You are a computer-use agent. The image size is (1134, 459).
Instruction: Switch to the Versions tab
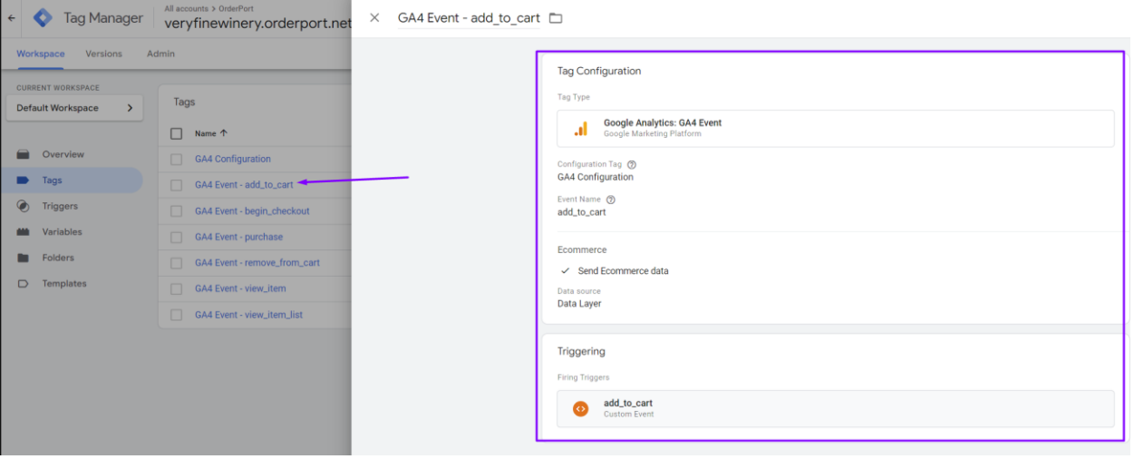[x=103, y=54]
